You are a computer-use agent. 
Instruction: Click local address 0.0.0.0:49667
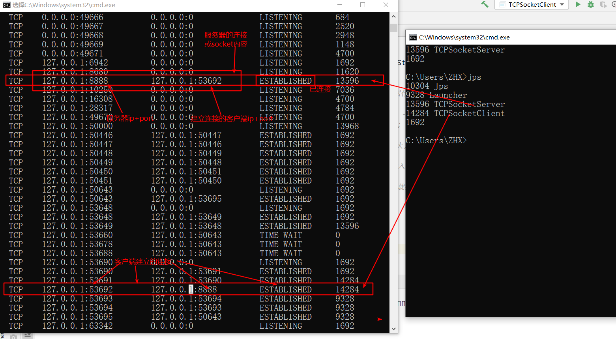tap(73, 26)
